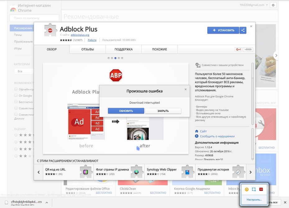The width and height of the screenshot is (289, 208).
Task: Click the crx file icon in downloads bar
Action: pyautogui.click(x=7, y=202)
